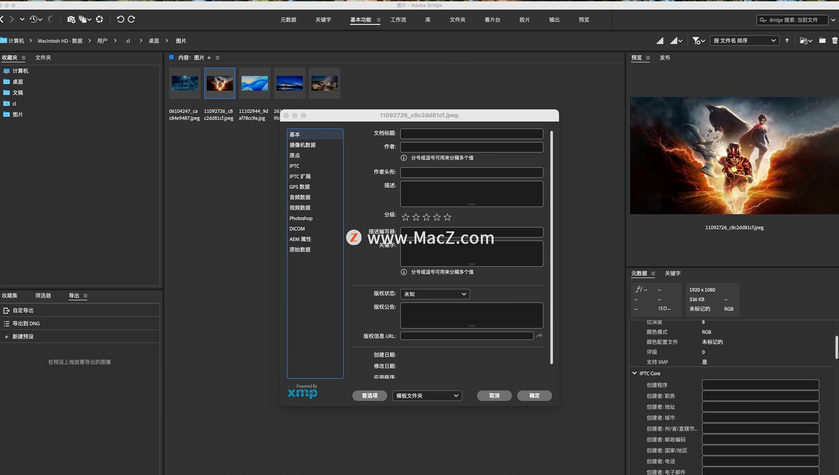Image resolution: width=839 pixels, height=475 pixels.
Task: Set rating to three stars
Action: click(426, 217)
